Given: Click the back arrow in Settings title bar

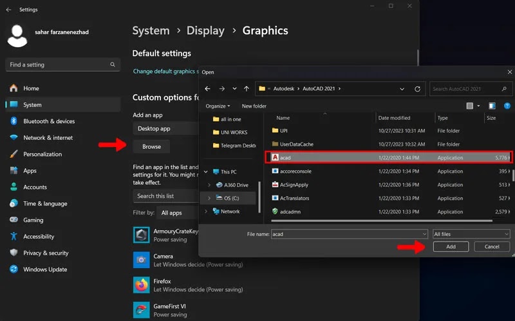Looking at the screenshot, I should [x=8, y=10].
